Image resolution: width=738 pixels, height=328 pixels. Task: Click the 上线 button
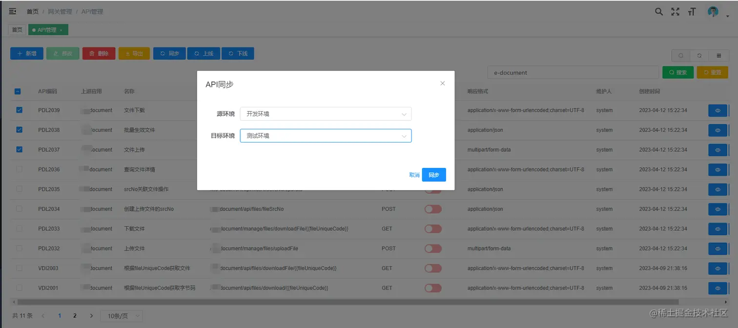(204, 53)
